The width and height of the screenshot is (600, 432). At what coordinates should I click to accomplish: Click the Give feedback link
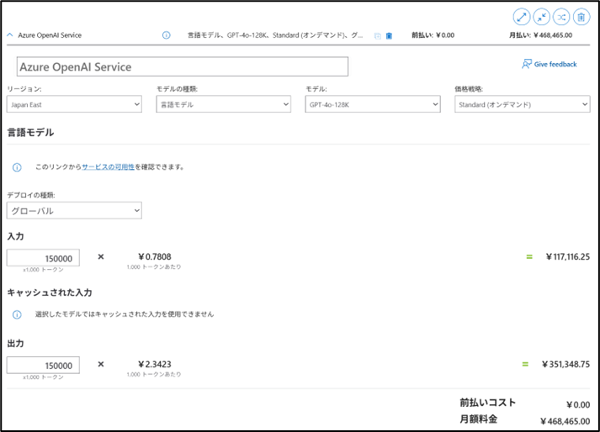tap(550, 64)
